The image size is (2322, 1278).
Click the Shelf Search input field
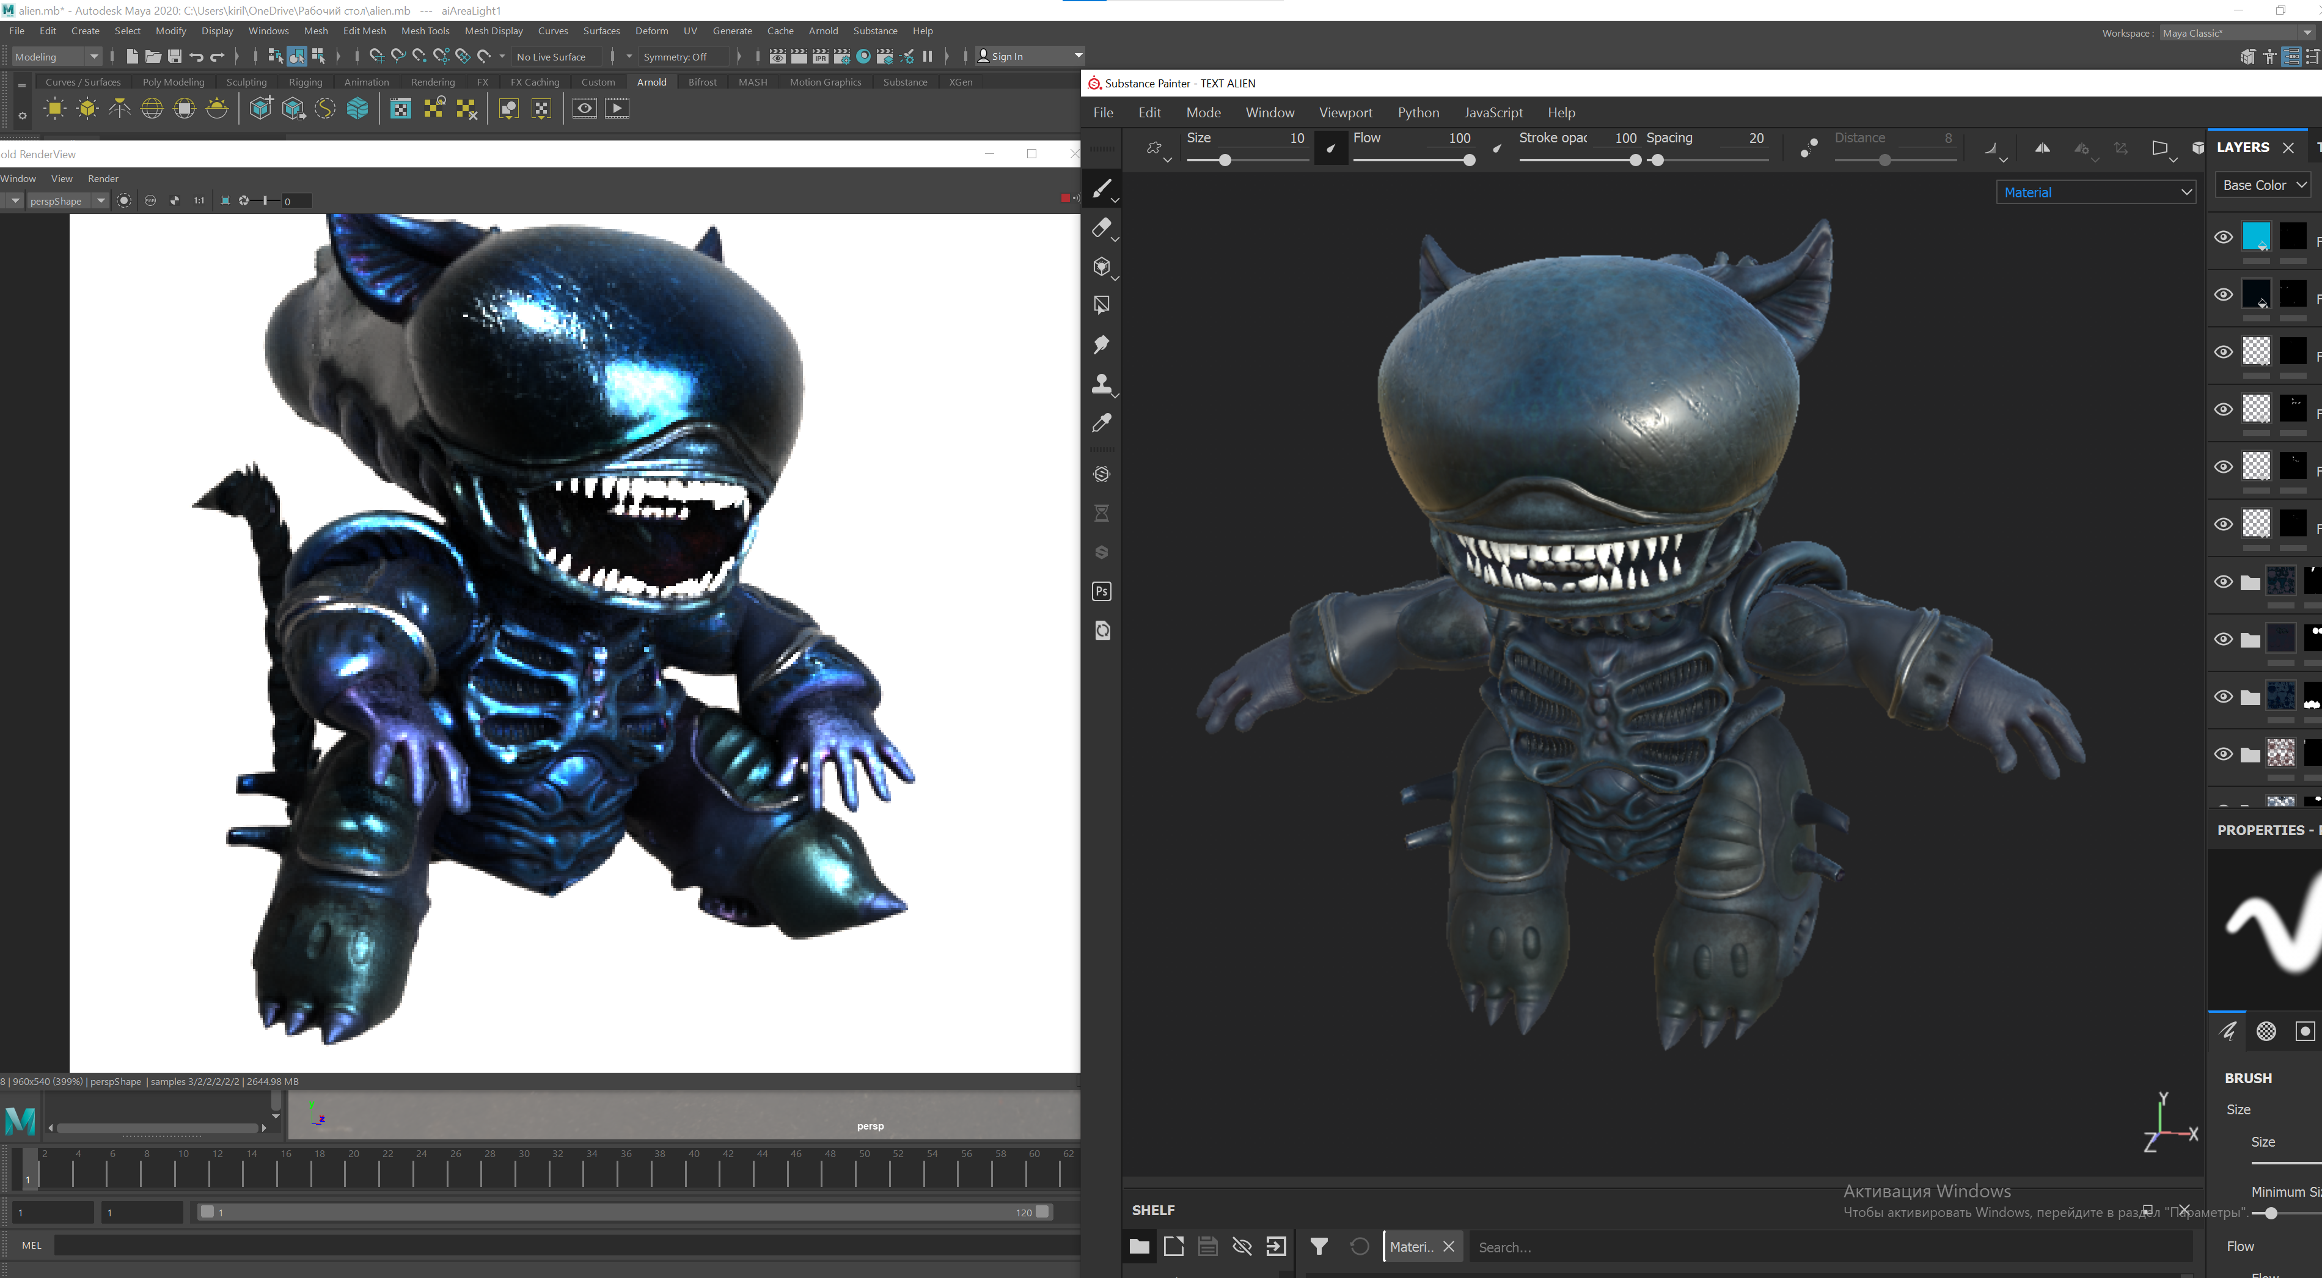coord(1830,1247)
